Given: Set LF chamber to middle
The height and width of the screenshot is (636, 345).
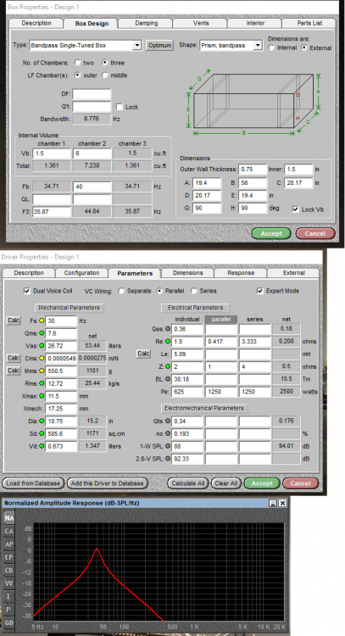Looking at the screenshot, I should (x=105, y=75).
